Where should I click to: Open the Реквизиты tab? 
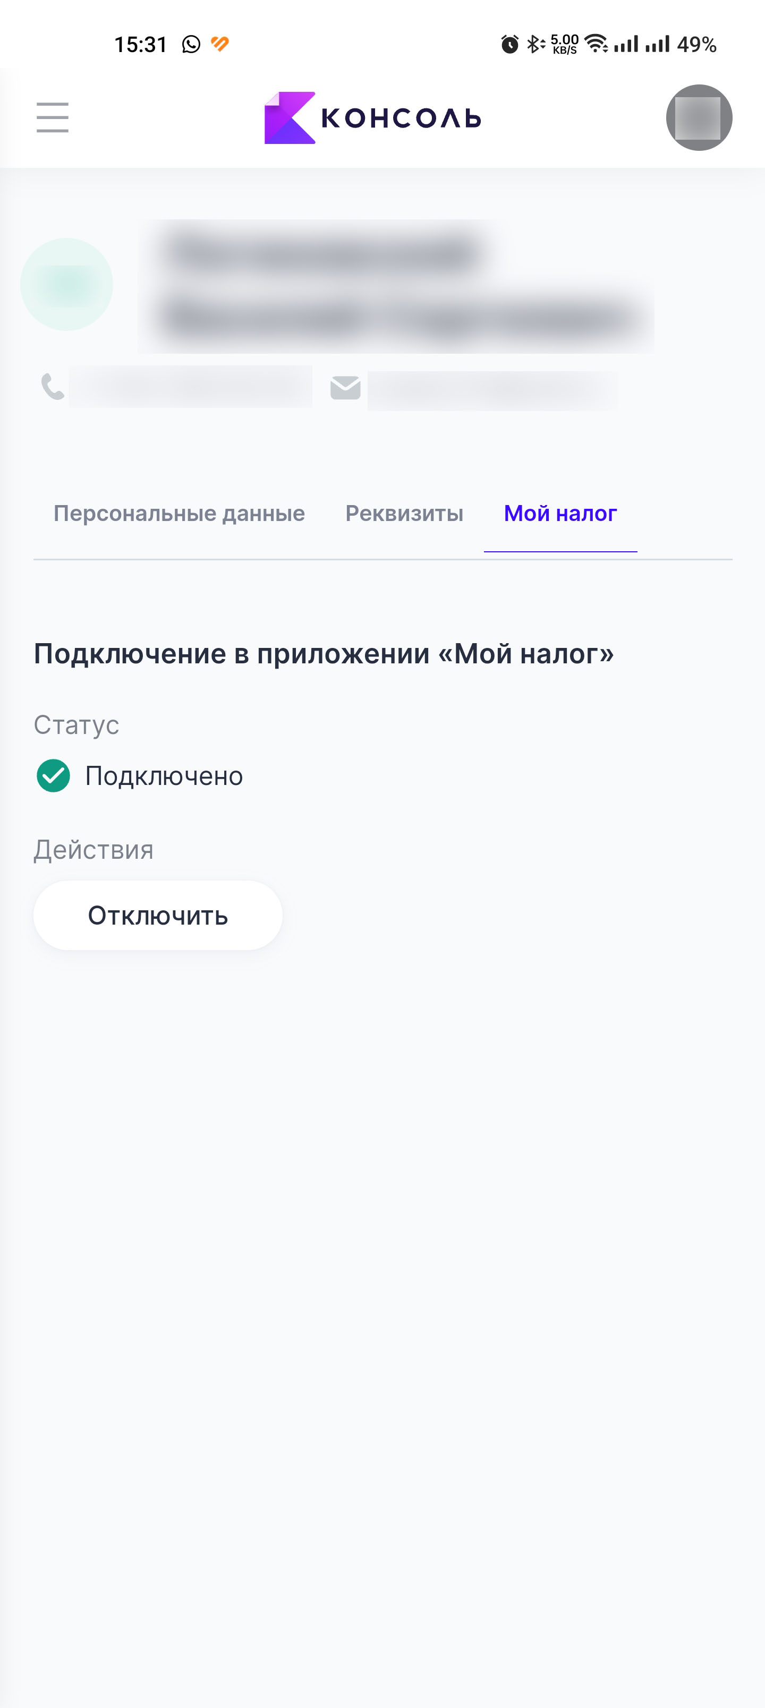(x=404, y=513)
